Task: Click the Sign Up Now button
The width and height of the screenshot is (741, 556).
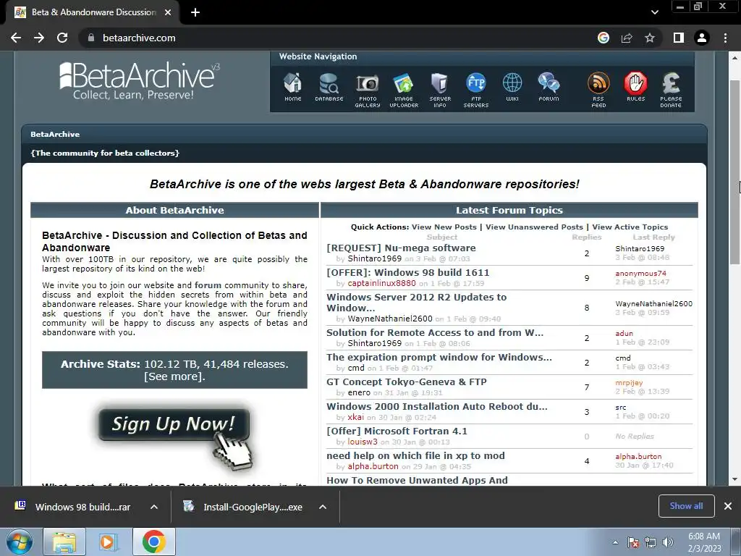Action: click(x=174, y=424)
